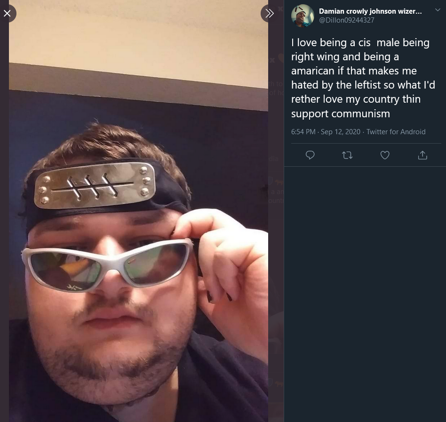This screenshot has height=422, width=446.
Task: Select the Sep 12, 2020 date text
Action: pos(341,132)
